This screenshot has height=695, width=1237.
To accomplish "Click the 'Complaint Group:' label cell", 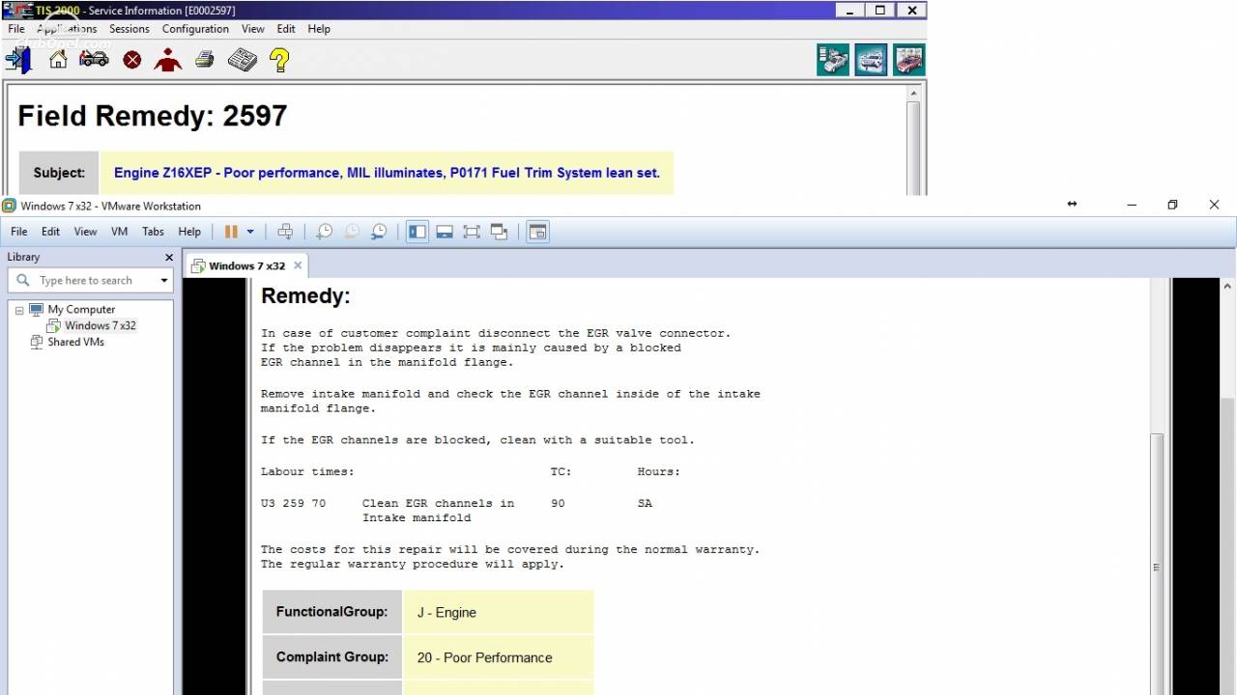I will [331, 657].
